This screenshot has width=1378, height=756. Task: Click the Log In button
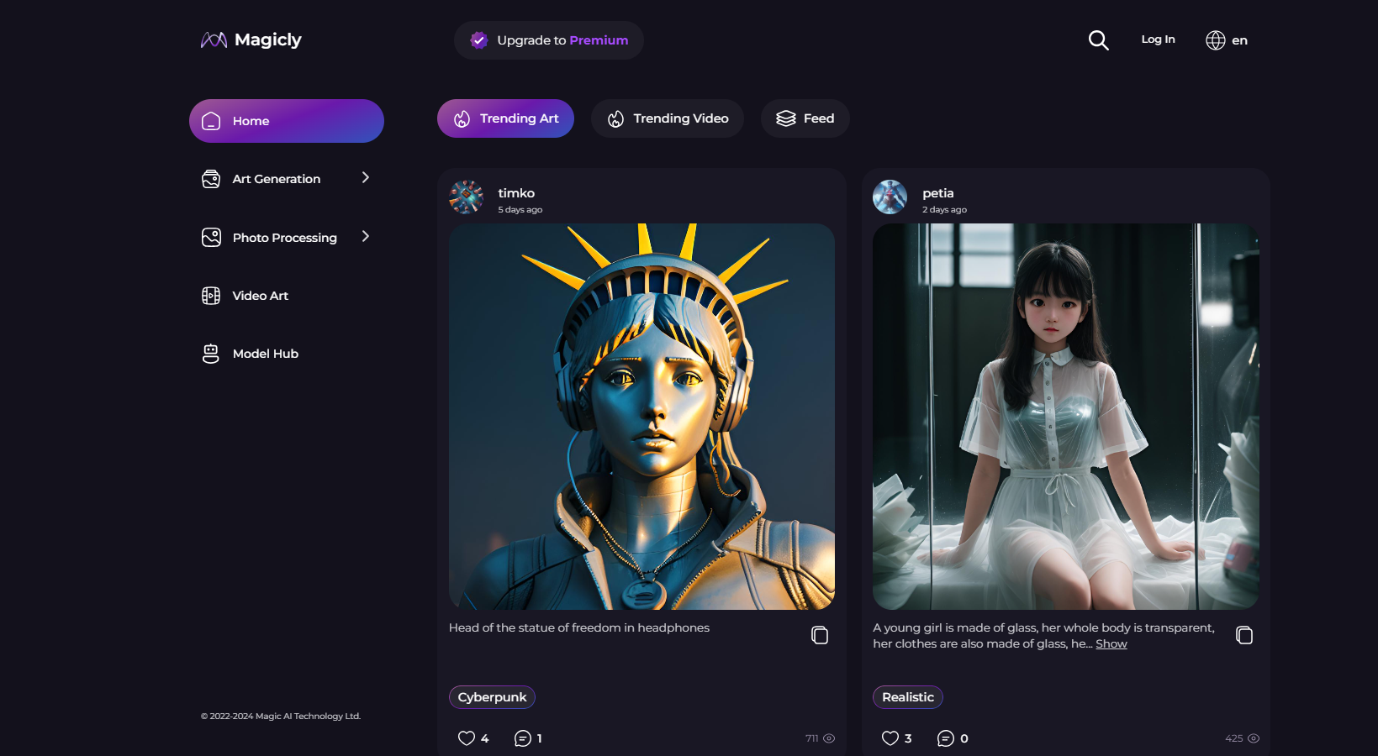click(1158, 39)
